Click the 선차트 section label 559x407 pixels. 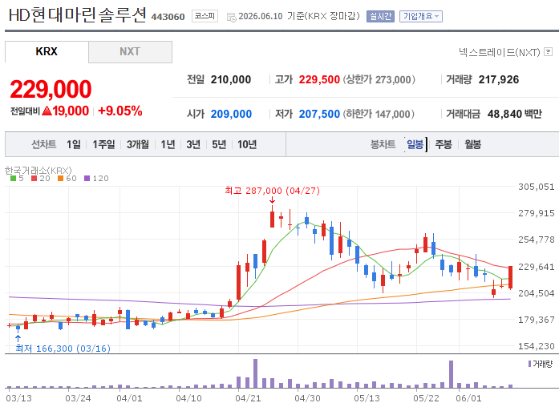44,144
